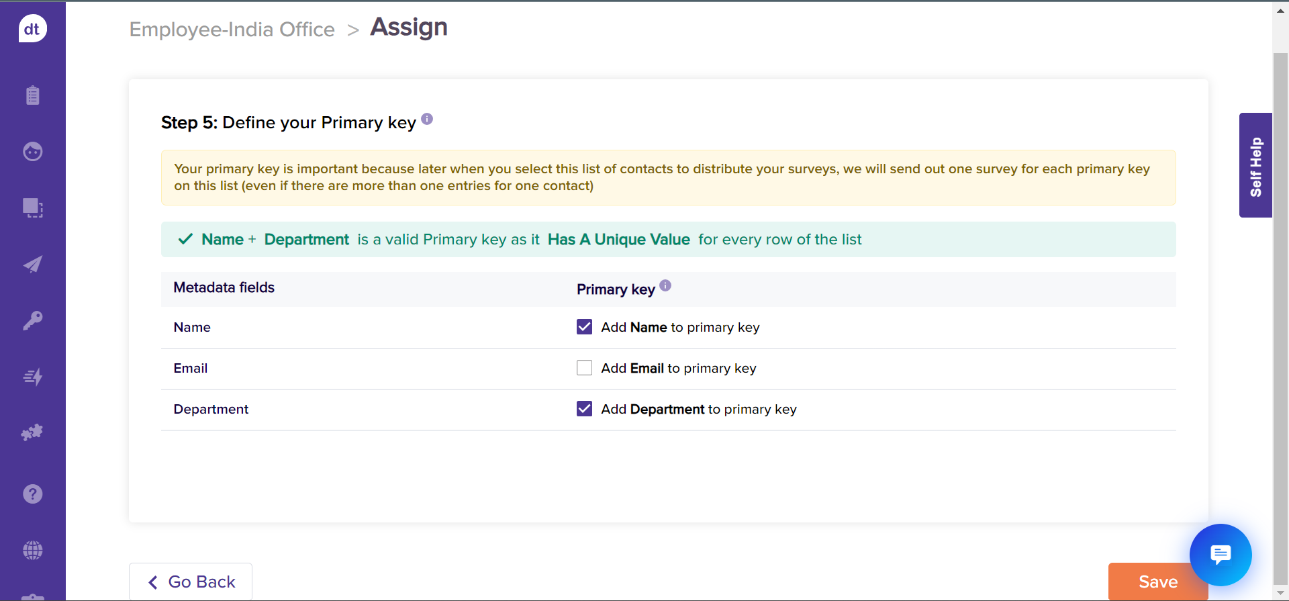Open the puzzle pieces integrations icon
This screenshot has width=1289, height=601.
[32, 432]
